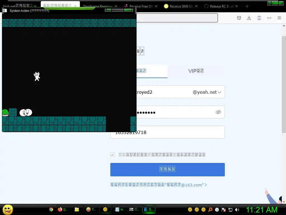
Task: Open the Firefox downloads panel
Action: [x=249, y=18]
